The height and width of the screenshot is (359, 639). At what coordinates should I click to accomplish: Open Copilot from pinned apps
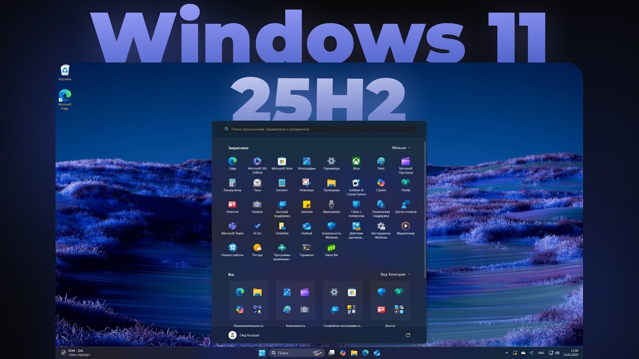[381, 185]
